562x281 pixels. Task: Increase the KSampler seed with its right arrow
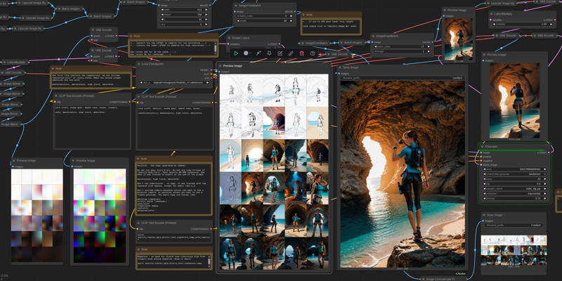[545, 169]
